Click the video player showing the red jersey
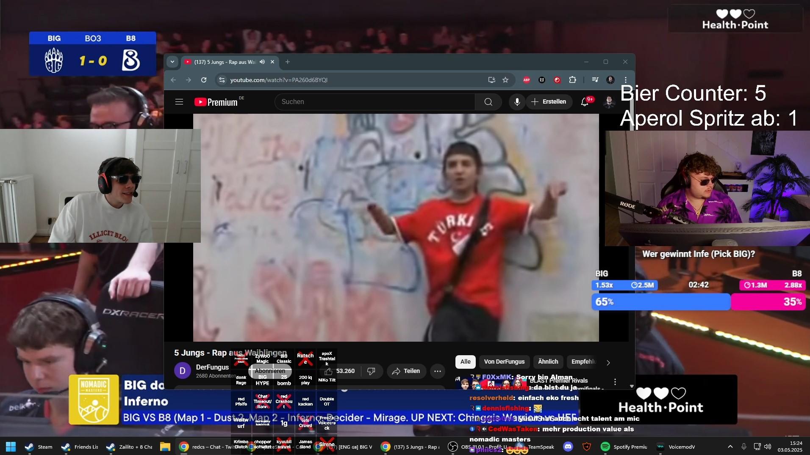The height and width of the screenshot is (455, 810). coord(396,227)
